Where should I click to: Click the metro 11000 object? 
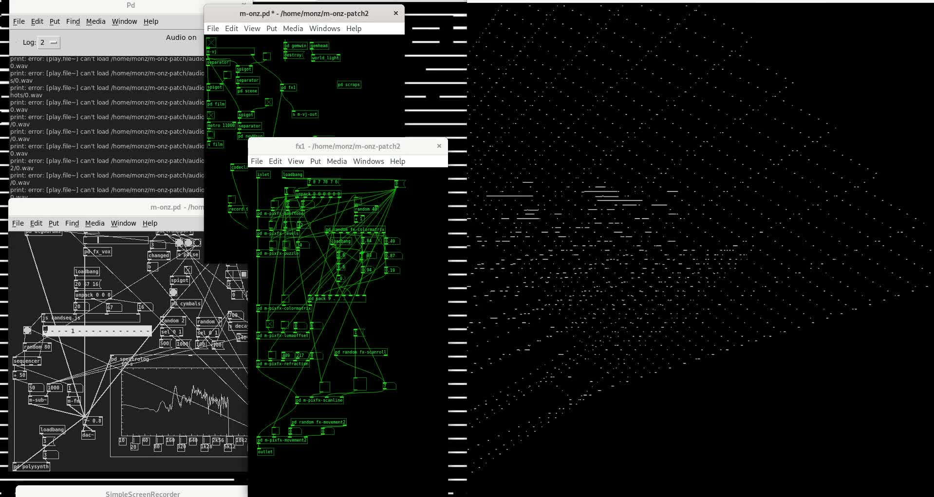tap(222, 125)
